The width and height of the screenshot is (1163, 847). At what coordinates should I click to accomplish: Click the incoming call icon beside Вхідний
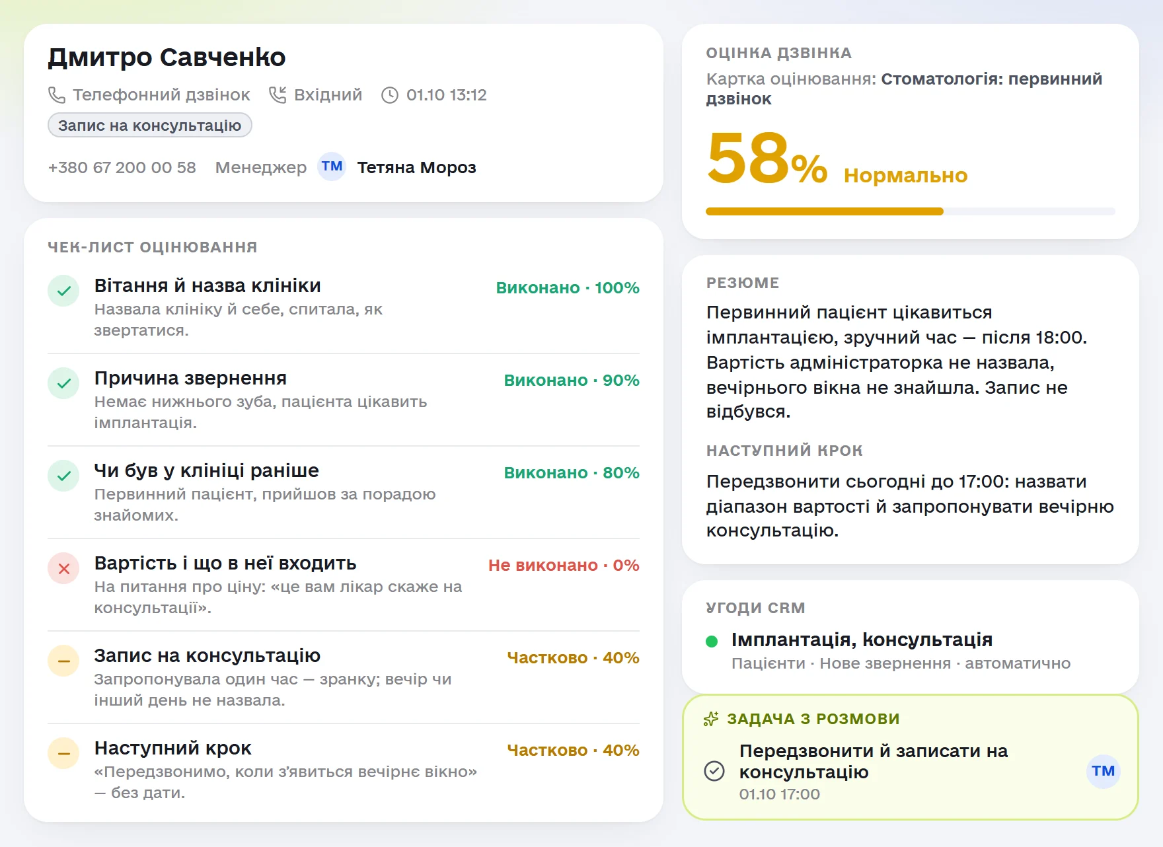pyautogui.click(x=278, y=95)
